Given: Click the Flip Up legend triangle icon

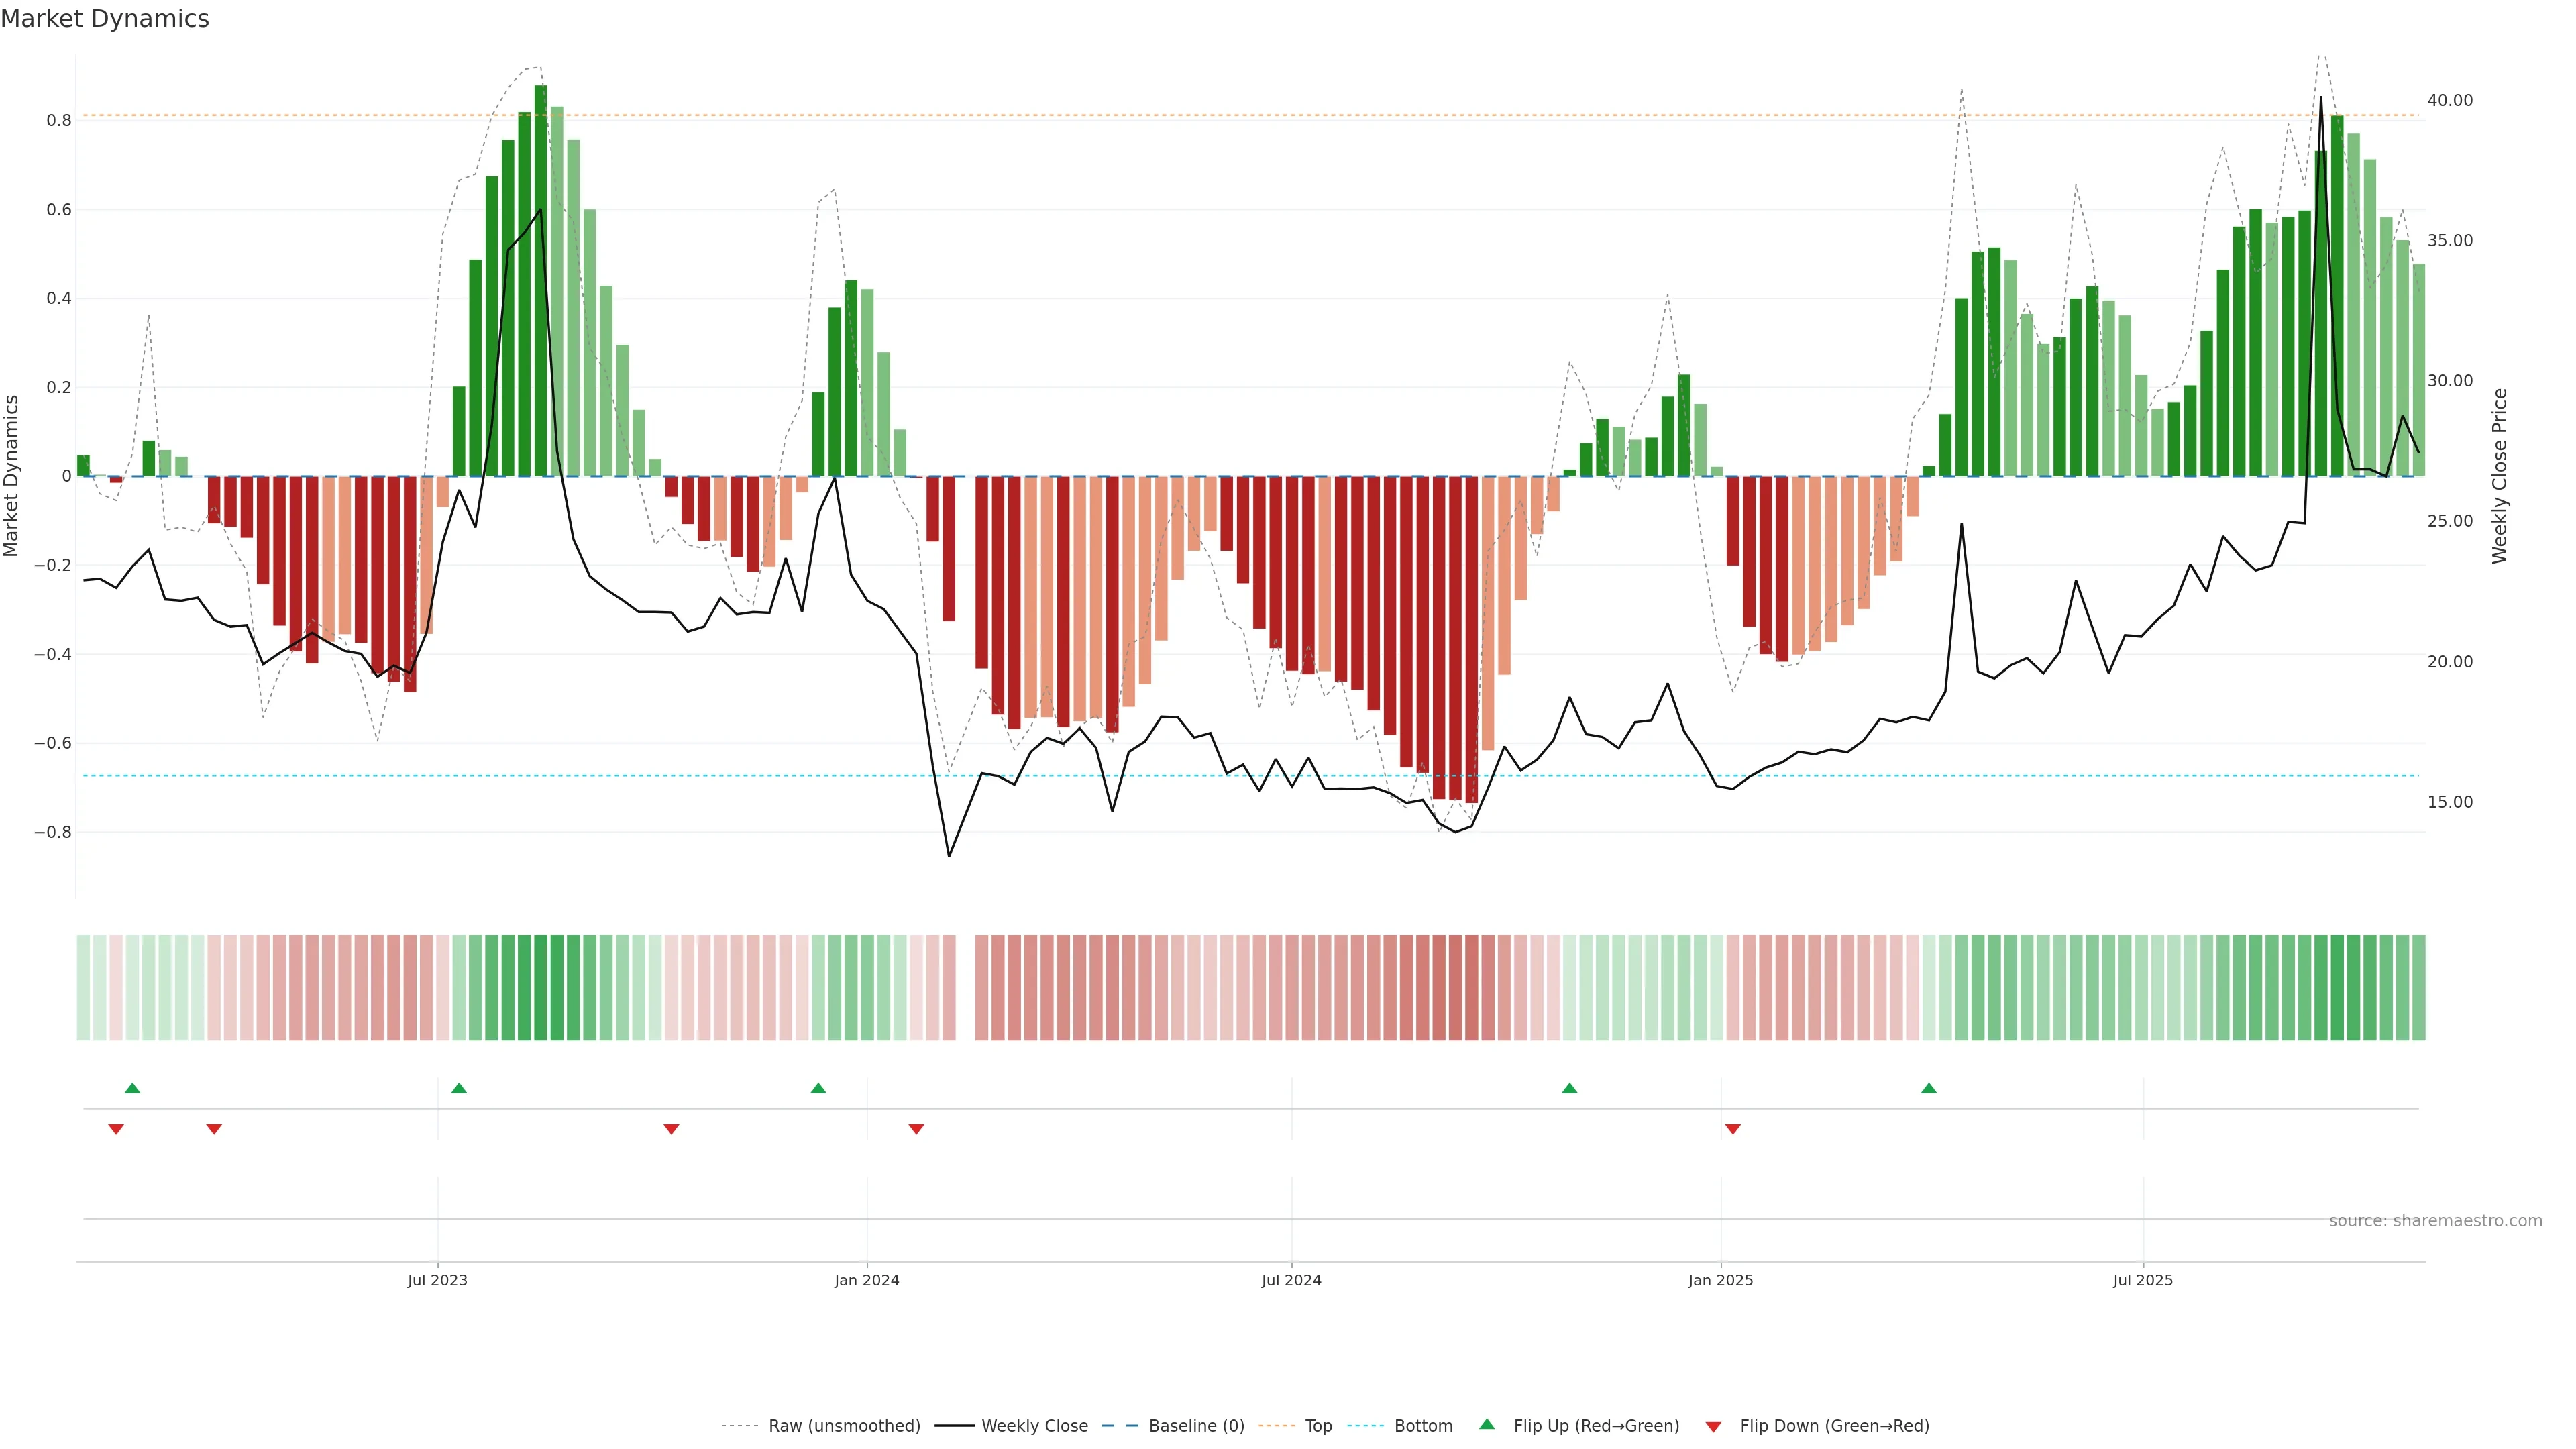Looking at the screenshot, I should [x=1487, y=1424].
